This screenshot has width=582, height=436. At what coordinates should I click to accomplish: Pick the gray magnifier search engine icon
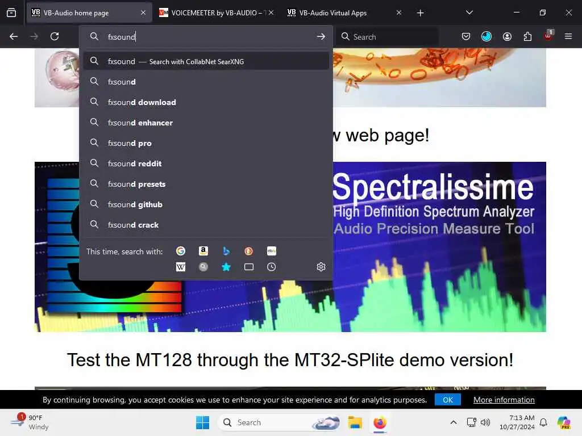click(x=203, y=267)
